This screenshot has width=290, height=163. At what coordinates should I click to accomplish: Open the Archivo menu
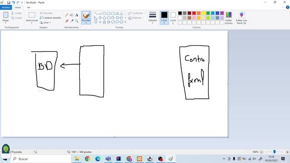tap(6, 7)
